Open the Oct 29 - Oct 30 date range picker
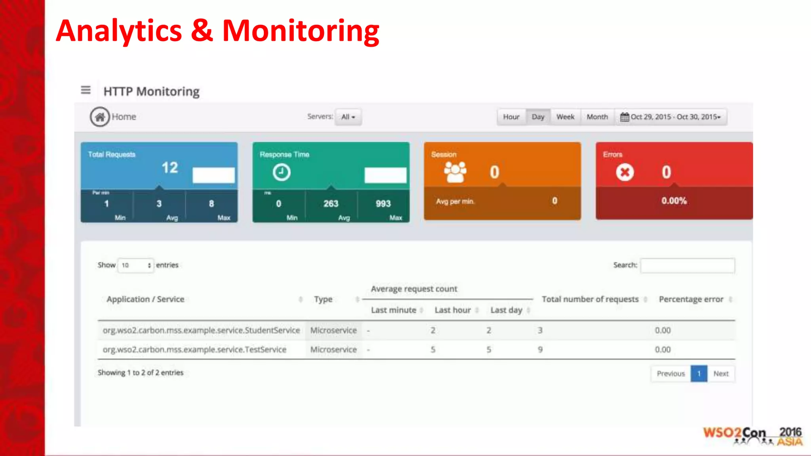The image size is (811, 456). 671,117
